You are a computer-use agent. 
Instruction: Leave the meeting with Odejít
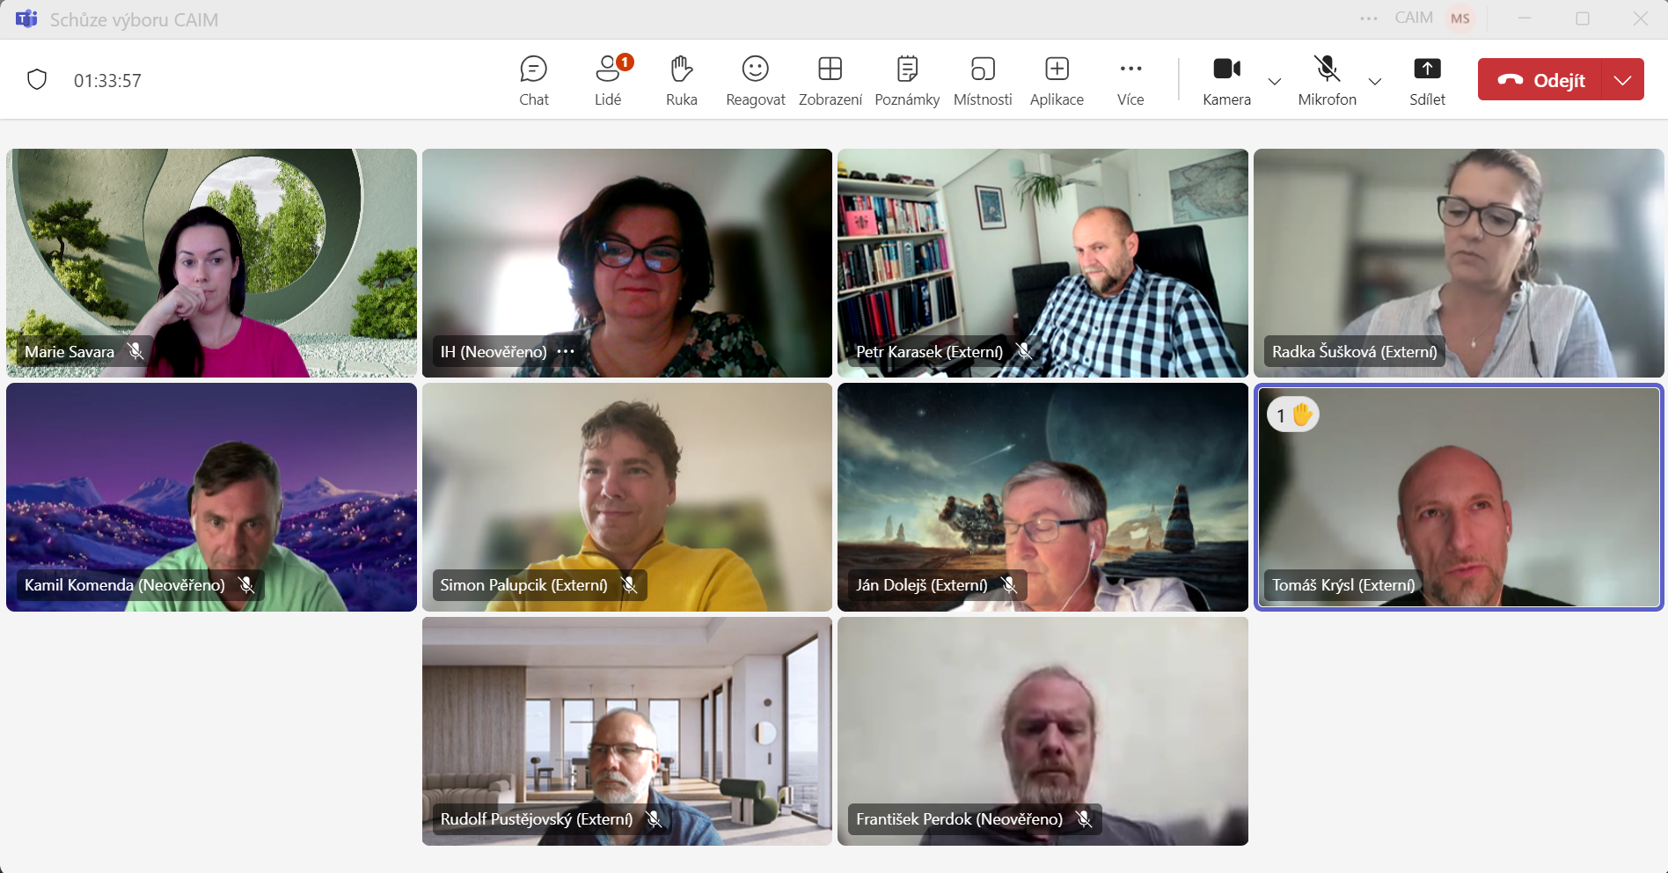(x=1541, y=80)
